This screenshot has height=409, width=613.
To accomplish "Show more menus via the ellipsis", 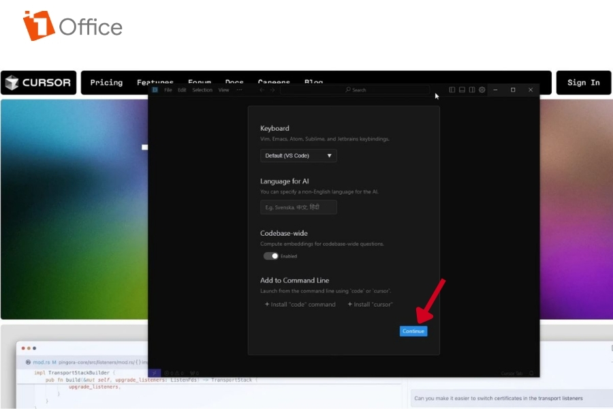I will (x=239, y=90).
